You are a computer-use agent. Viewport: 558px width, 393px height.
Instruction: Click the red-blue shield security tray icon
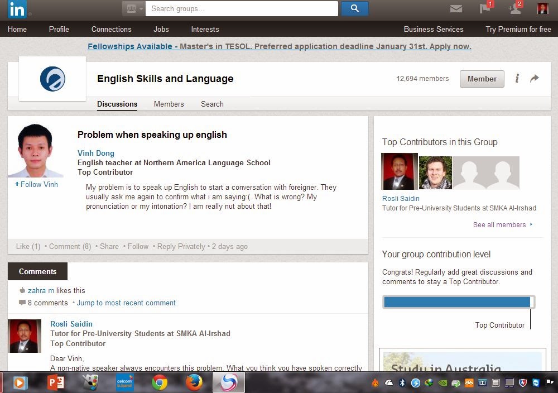(x=523, y=383)
